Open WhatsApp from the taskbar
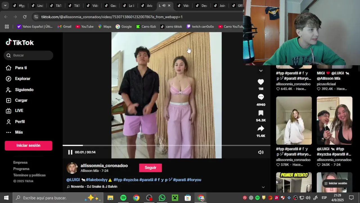This screenshot has height=203, width=360. click(162, 198)
